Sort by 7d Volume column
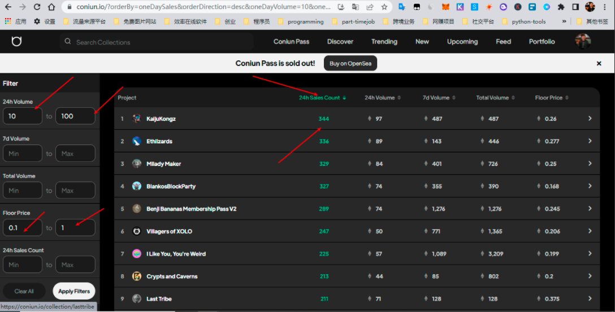Viewport: 615px width, 312px height. 438,98
